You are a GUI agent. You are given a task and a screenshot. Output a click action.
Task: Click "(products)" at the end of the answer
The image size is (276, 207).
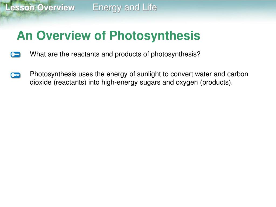[216, 82]
